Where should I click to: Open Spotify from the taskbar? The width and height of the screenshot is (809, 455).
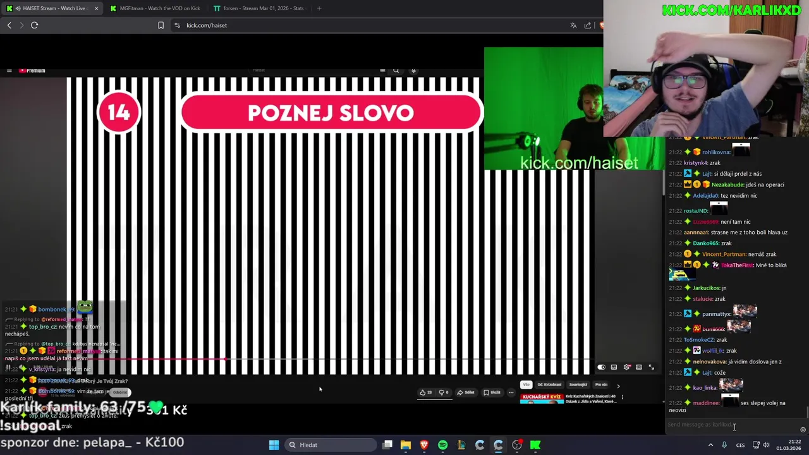click(442, 445)
